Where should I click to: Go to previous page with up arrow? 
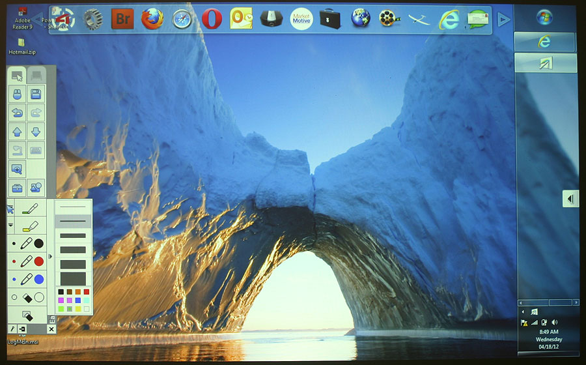[17, 132]
